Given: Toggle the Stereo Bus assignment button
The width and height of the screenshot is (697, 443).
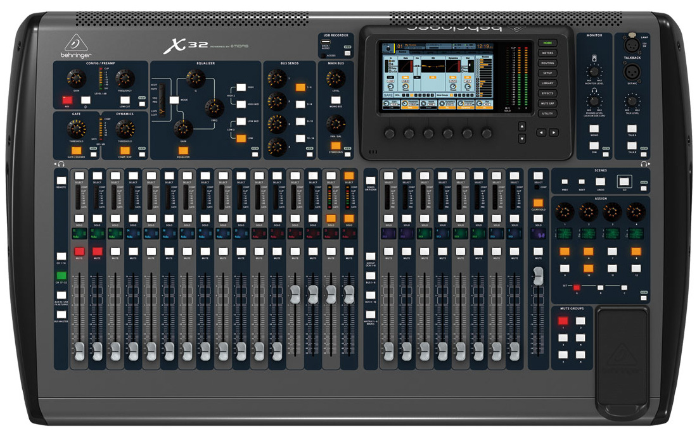Looking at the screenshot, I should click(336, 146).
